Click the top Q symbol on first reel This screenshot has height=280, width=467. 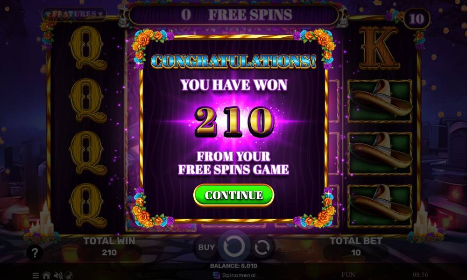tap(88, 48)
